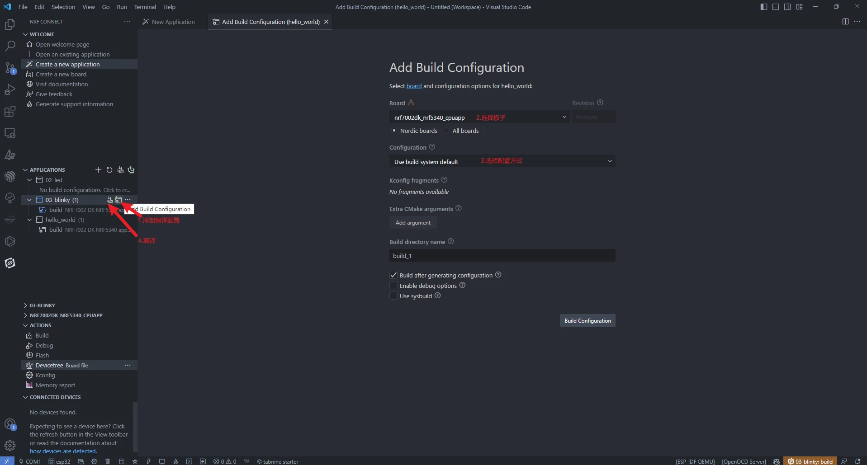Open the Board selection dropdown
The width and height of the screenshot is (867, 465).
[479, 117]
